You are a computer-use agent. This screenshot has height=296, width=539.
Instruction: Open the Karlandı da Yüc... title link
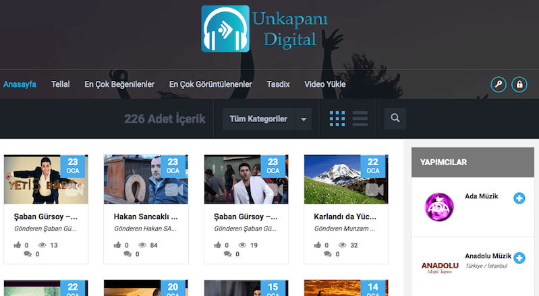(345, 216)
